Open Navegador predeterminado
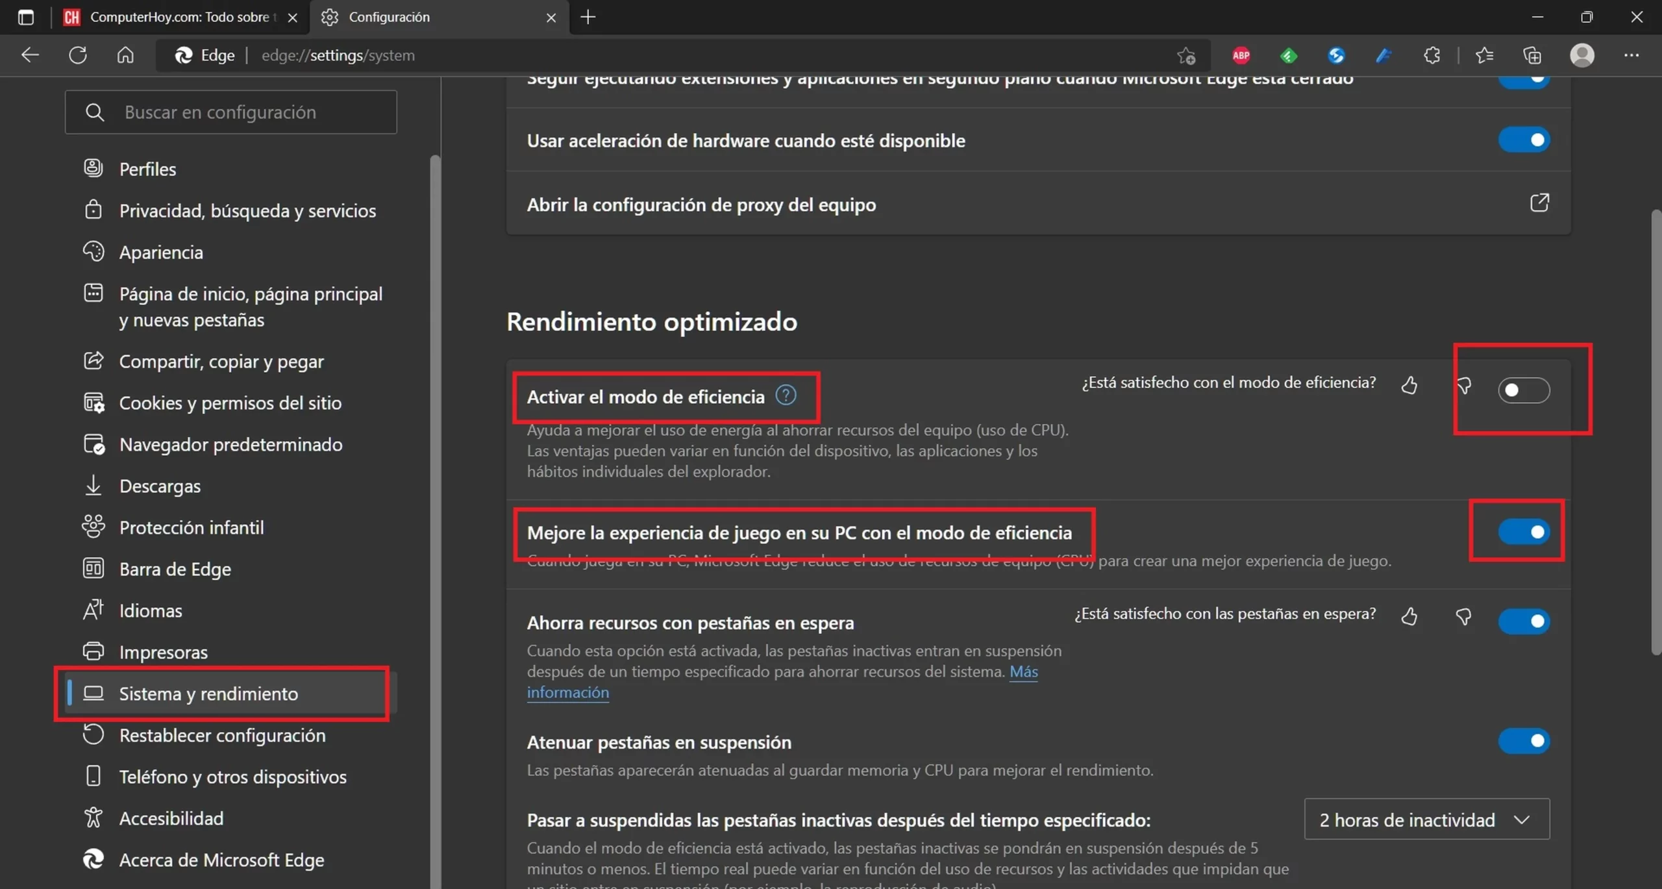Image resolution: width=1662 pixels, height=889 pixels. [x=230, y=444]
